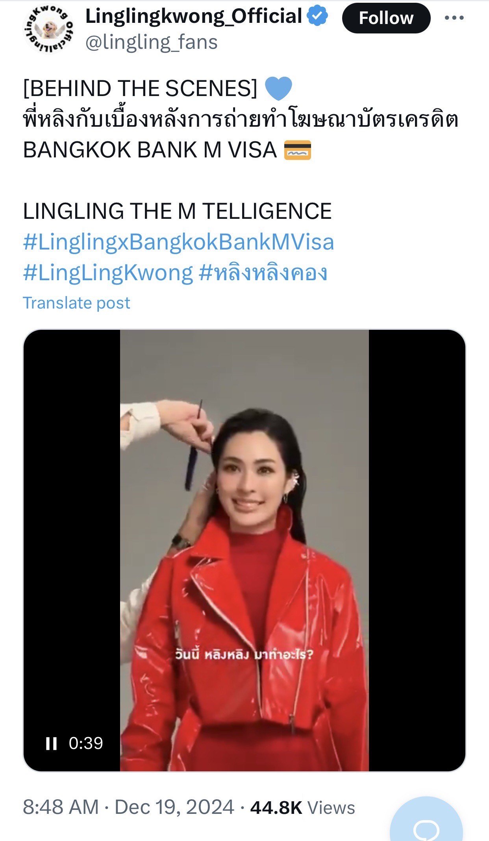Click the 0:39 video time indicator
489x841 pixels.
pos(86,743)
